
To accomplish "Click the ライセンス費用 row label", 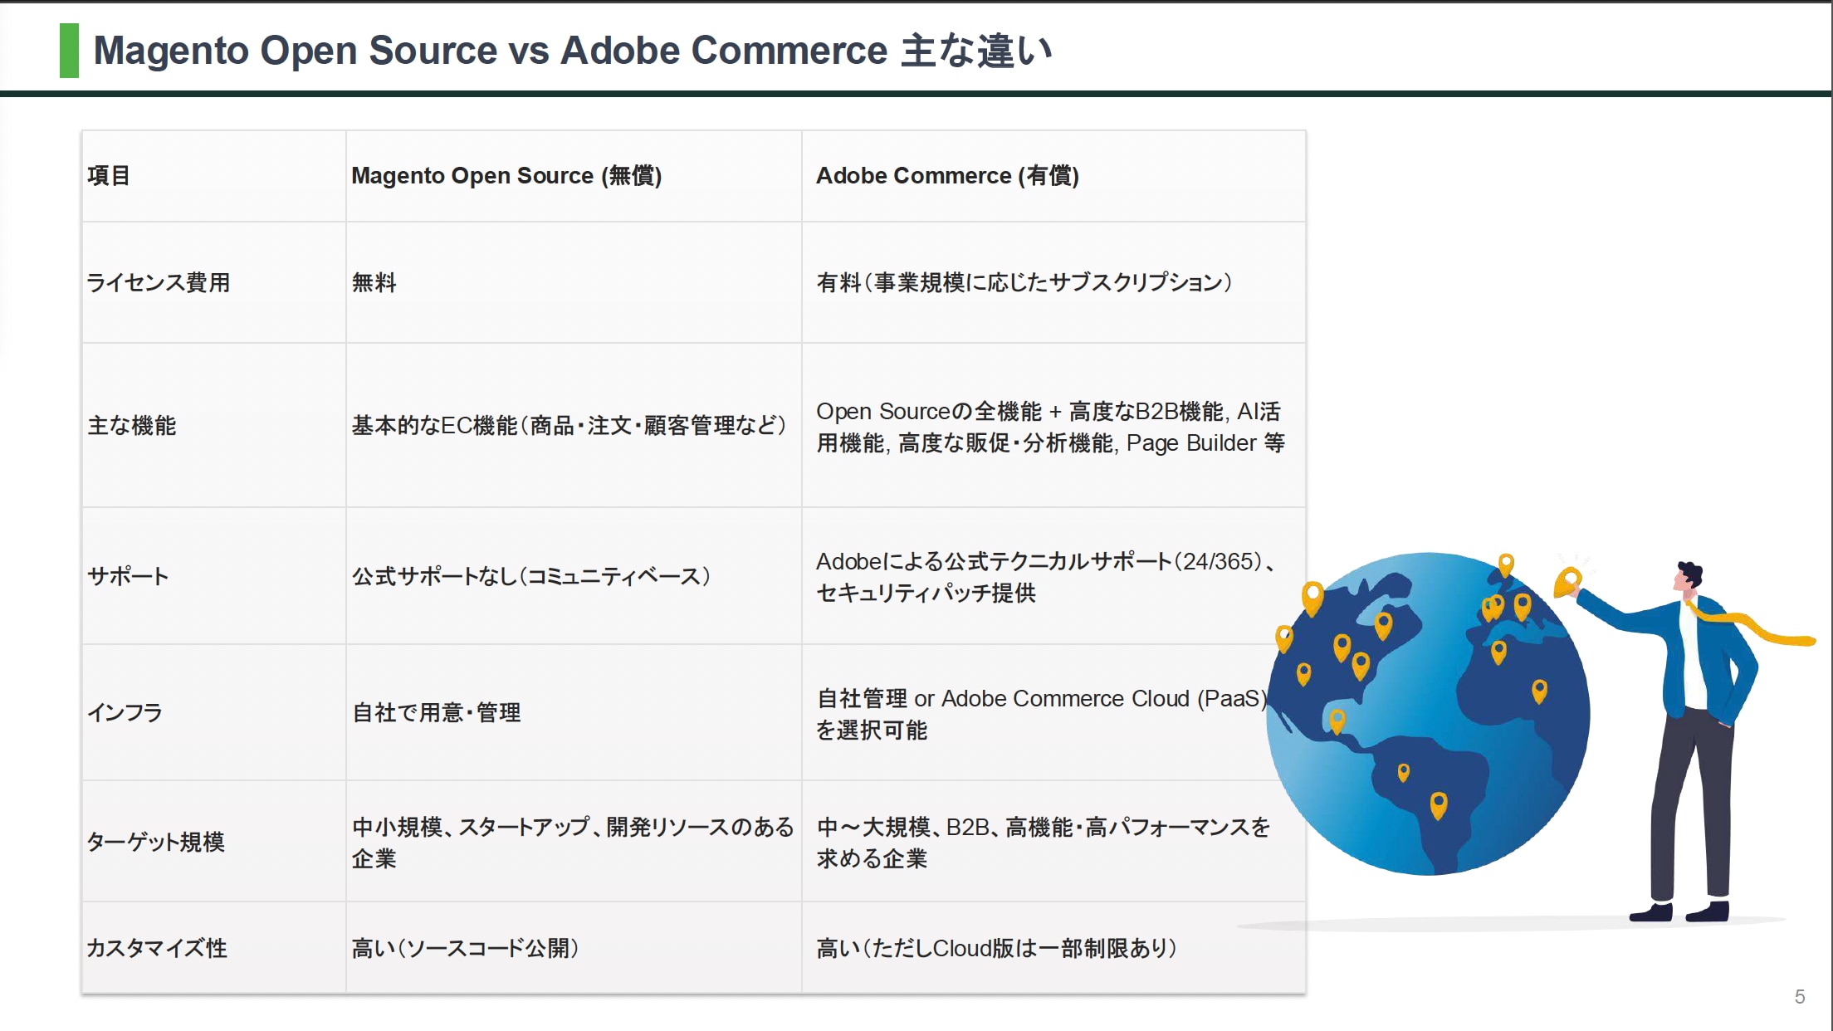I will pyautogui.click(x=159, y=283).
